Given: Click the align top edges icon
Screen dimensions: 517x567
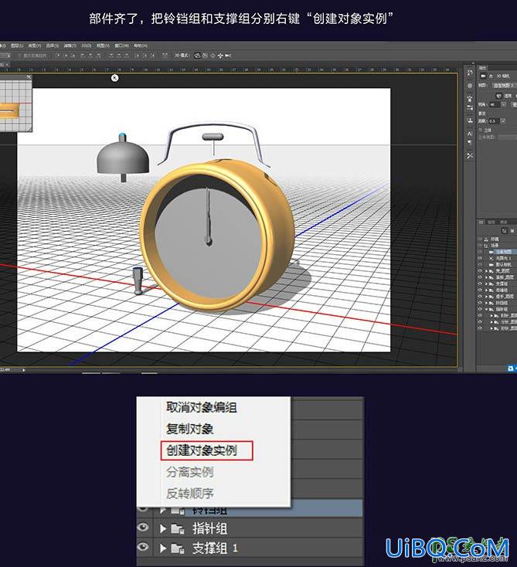Looking at the screenshot, I should point(58,56).
